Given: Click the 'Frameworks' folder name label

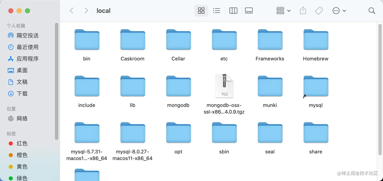Looking at the screenshot, I should coord(270,59).
